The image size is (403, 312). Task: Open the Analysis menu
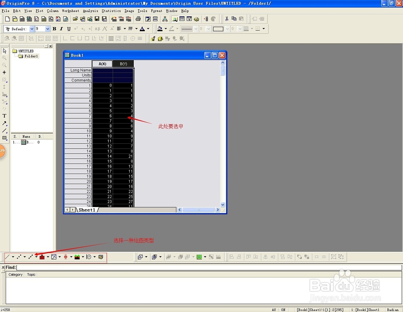click(x=90, y=11)
